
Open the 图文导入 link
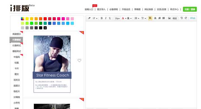tap(101, 10)
